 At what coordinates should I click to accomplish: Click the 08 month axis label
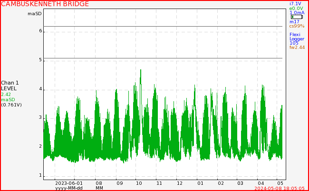coord(98,183)
